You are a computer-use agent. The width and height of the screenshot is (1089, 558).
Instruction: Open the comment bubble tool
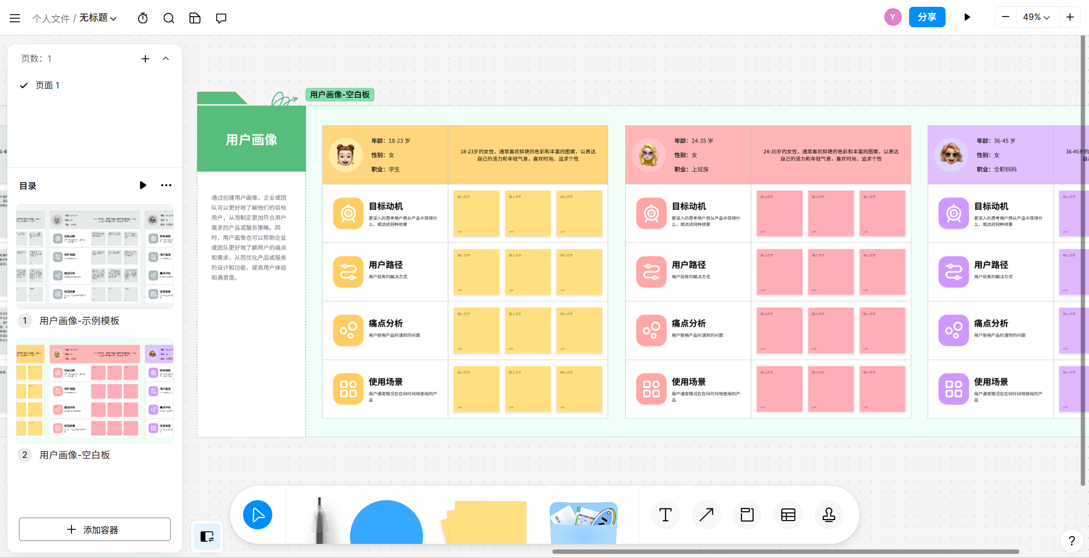tap(221, 18)
